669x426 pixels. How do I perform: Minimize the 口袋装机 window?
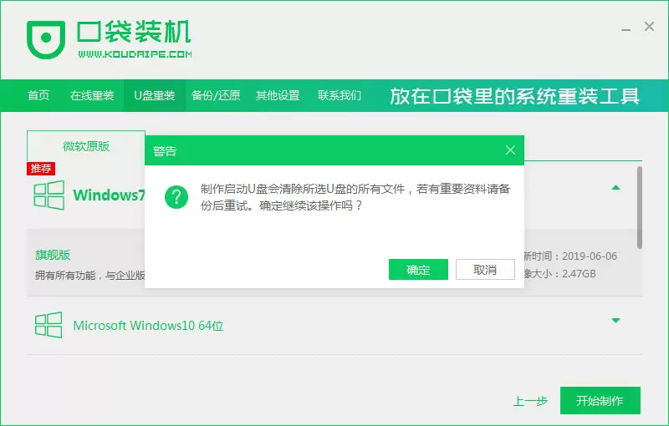(623, 27)
